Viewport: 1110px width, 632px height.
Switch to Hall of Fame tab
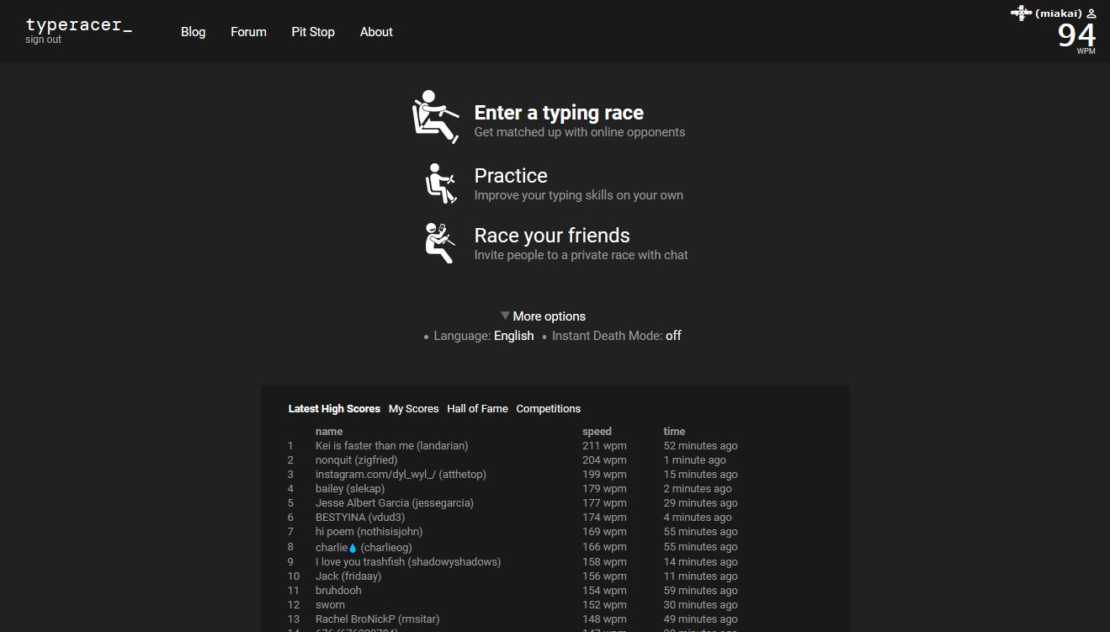pos(477,409)
